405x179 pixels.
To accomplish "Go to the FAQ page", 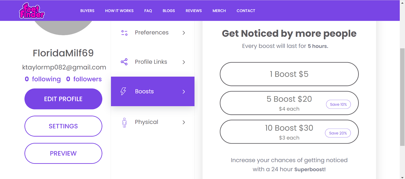I will tap(148, 11).
